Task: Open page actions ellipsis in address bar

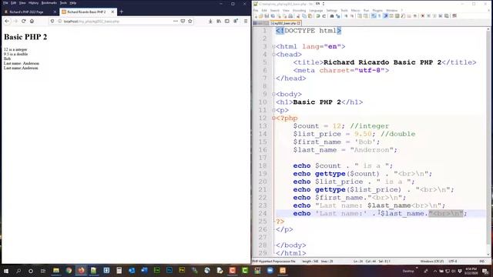Action: [x=176, y=21]
